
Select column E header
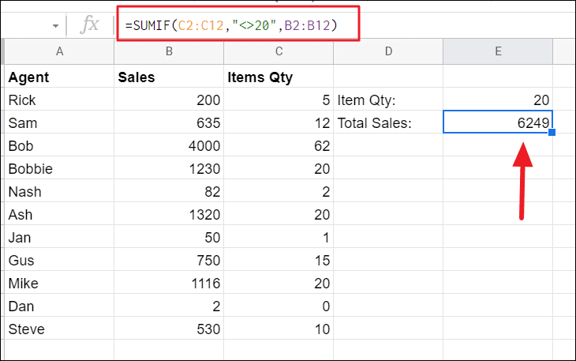[497, 51]
